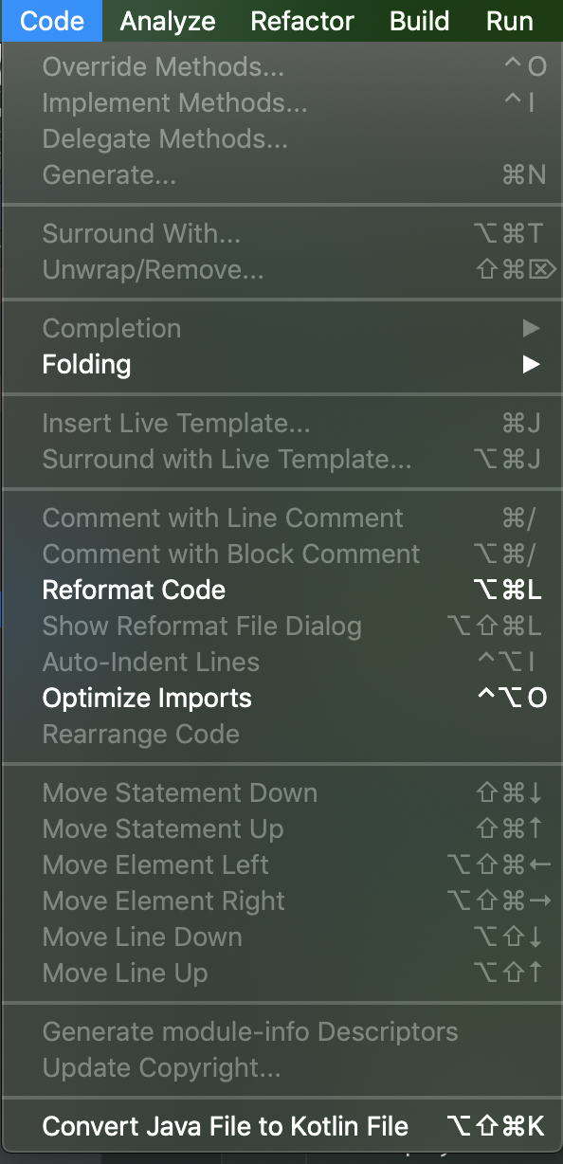563x1164 pixels.
Task: Open the Run menu
Action: point(509,21)
